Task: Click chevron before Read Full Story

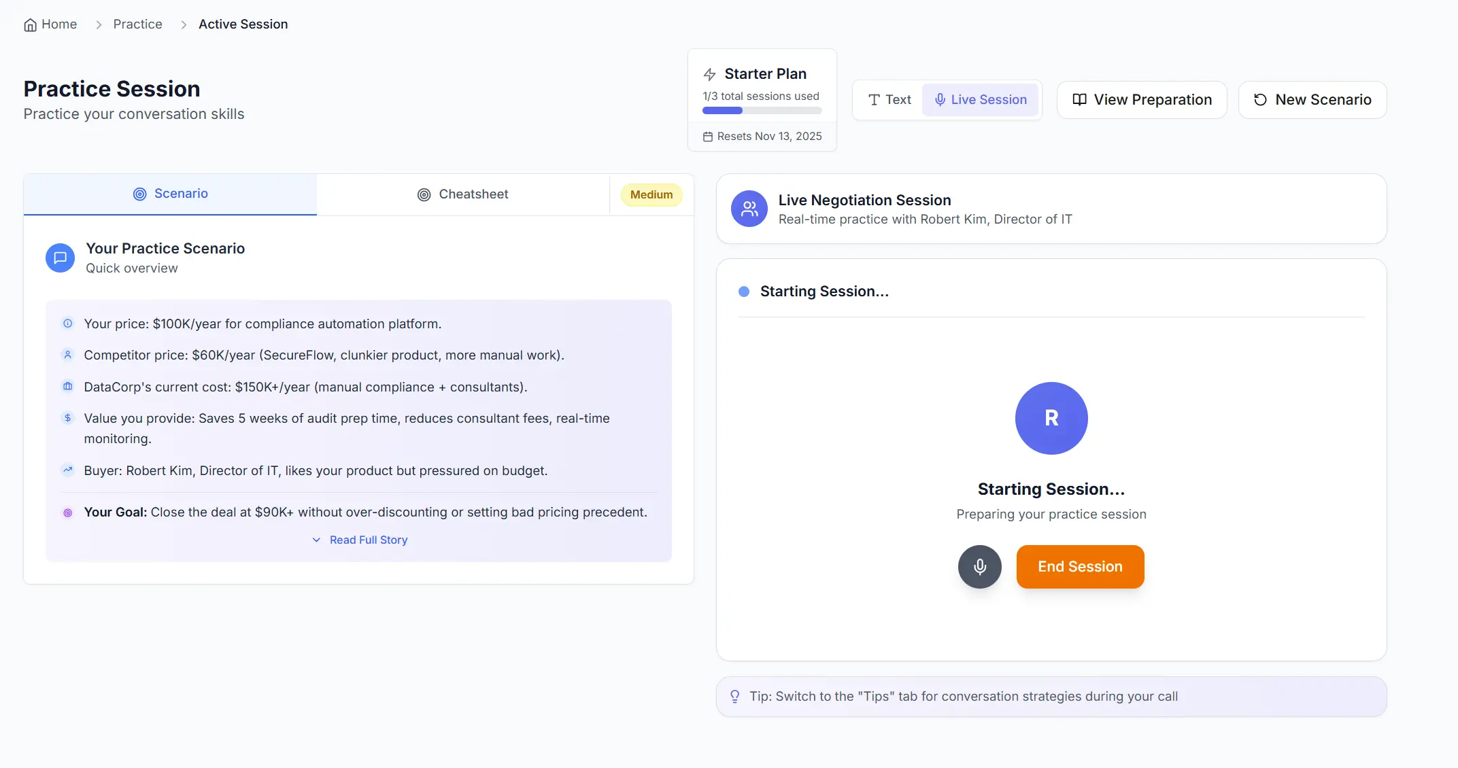Action: coord(316,540)
